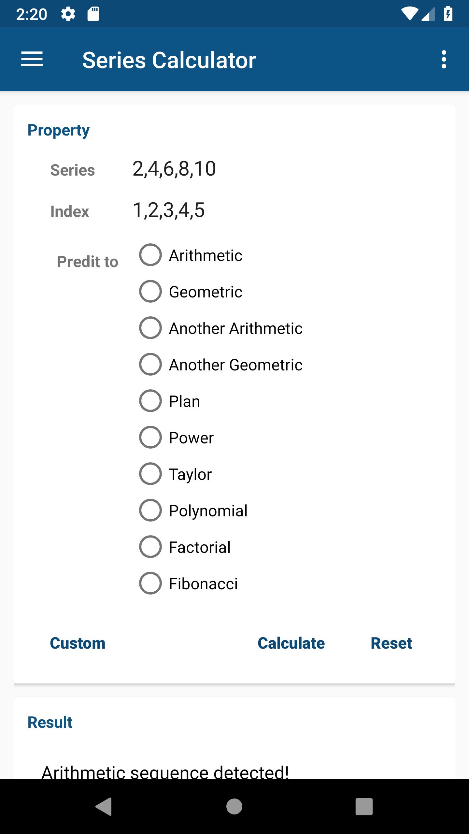The image size is (469, 834).
Task: Open the three-dot overflow menu
Action: (444, 59)
